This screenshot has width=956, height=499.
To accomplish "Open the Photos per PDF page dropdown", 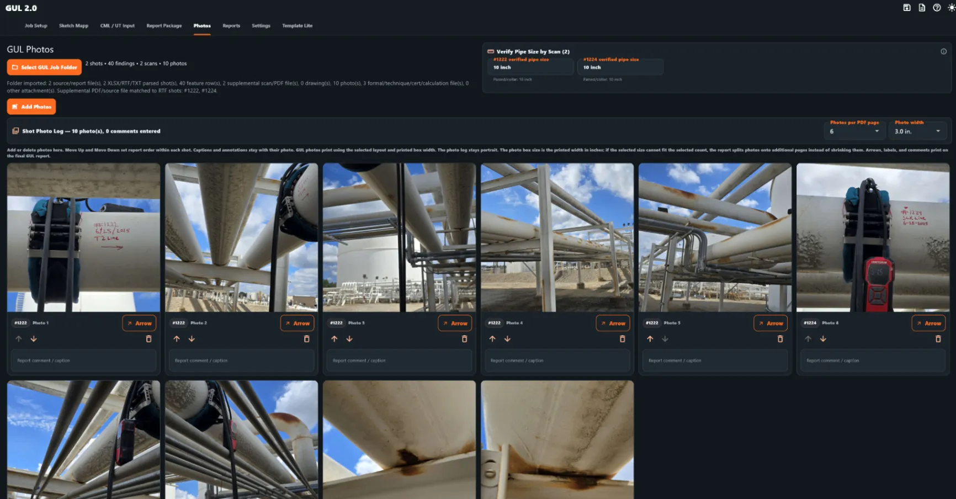I will (854, 131).
